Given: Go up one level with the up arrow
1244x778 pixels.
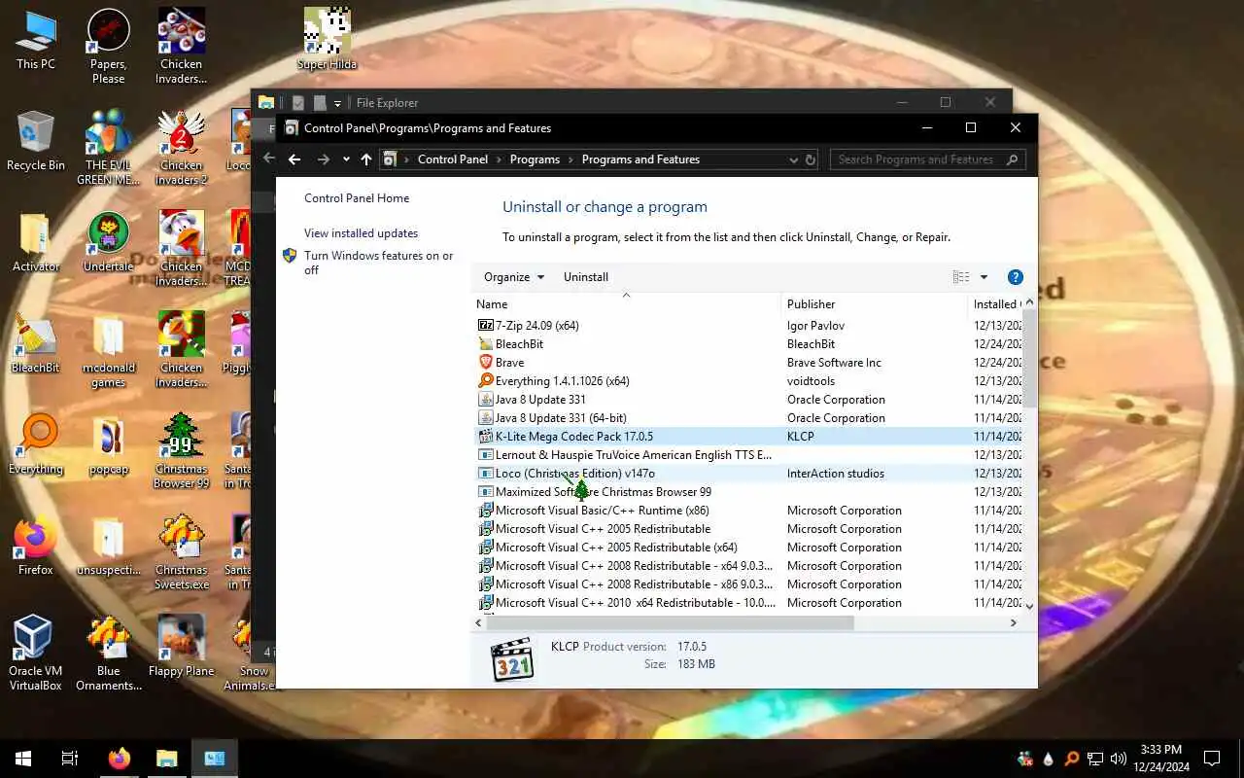Looking at the screenshot, I should [x=365, y=159].
